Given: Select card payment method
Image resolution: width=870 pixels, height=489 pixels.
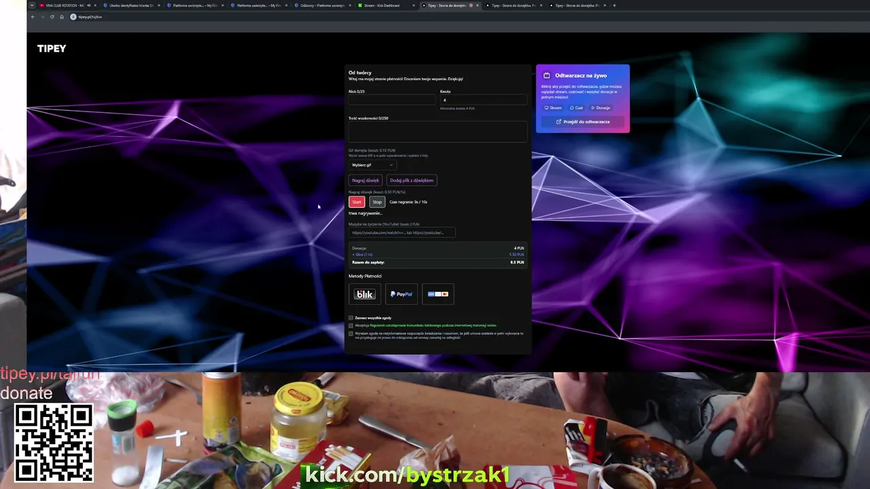Looking at the screenshot, I should point(438,294).
